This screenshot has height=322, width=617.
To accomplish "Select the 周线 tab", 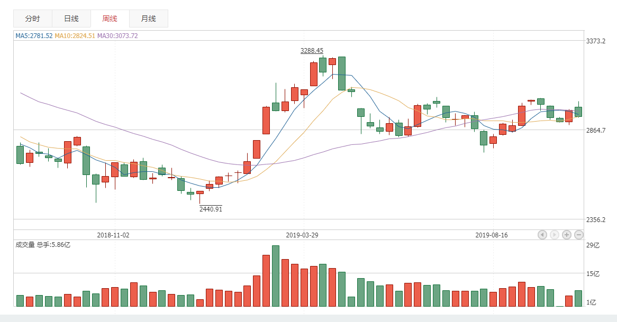I will pos(110,19).
